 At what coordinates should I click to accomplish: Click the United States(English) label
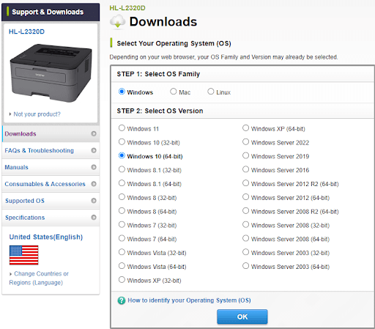pos(46,237)
